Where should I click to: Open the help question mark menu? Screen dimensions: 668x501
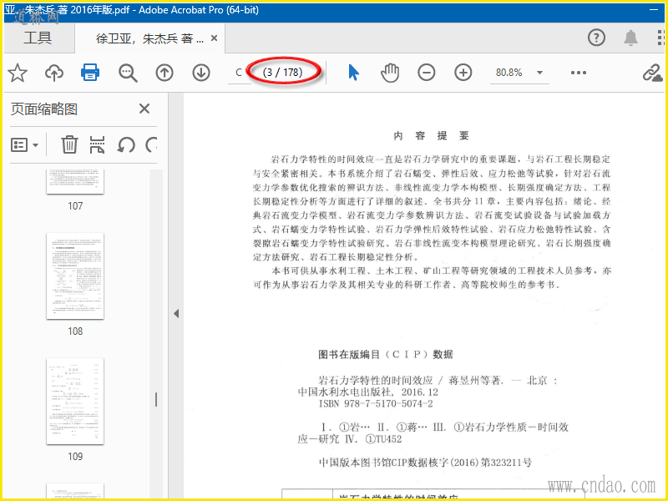[596, 38]
